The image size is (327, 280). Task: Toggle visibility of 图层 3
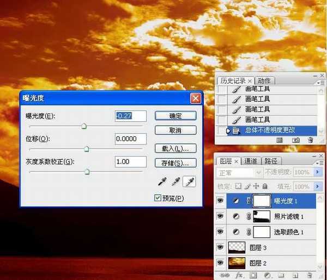221,247
